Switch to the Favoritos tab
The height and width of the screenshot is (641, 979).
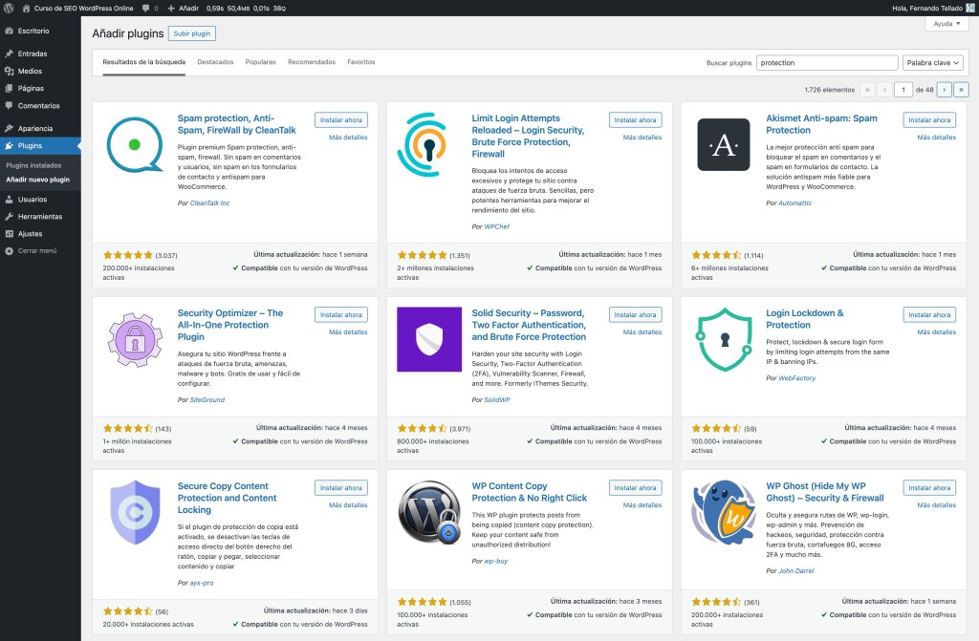tap(360, 62)
